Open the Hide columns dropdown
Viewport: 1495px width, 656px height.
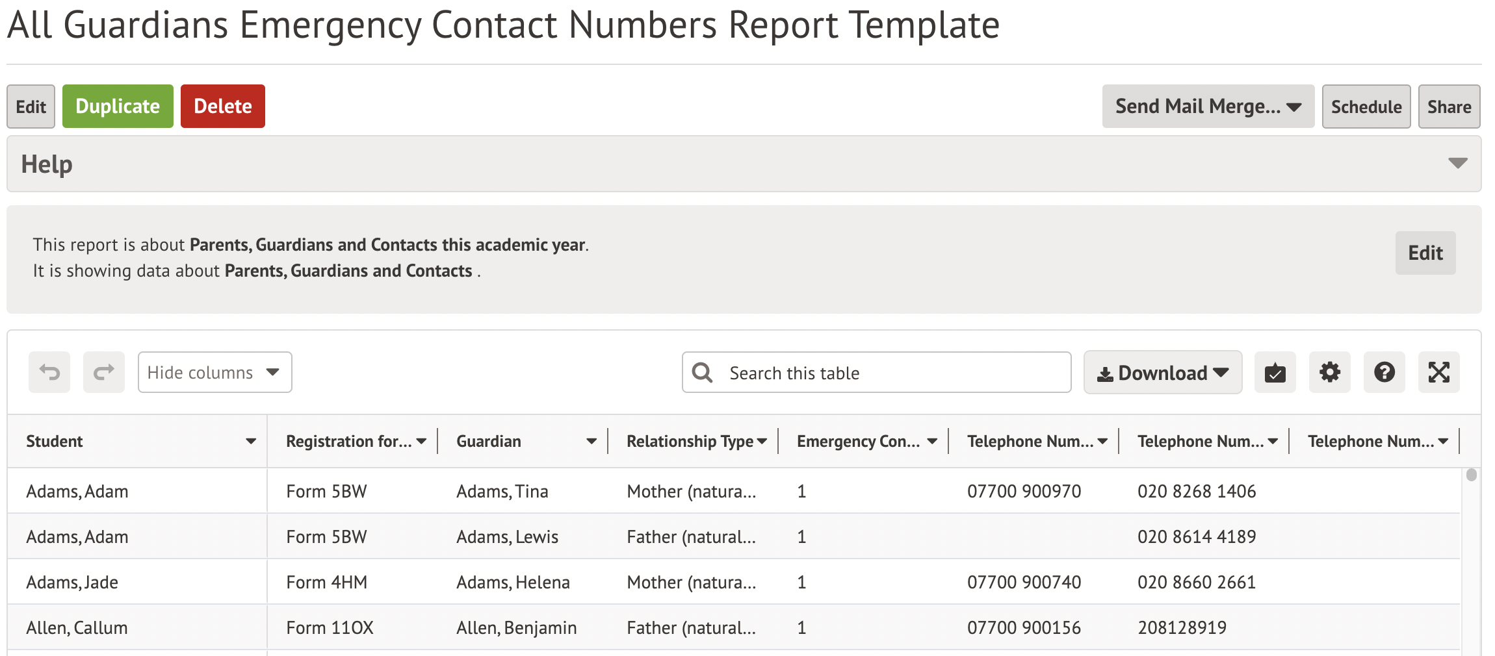pyautogui.click(x=214, y=372)
